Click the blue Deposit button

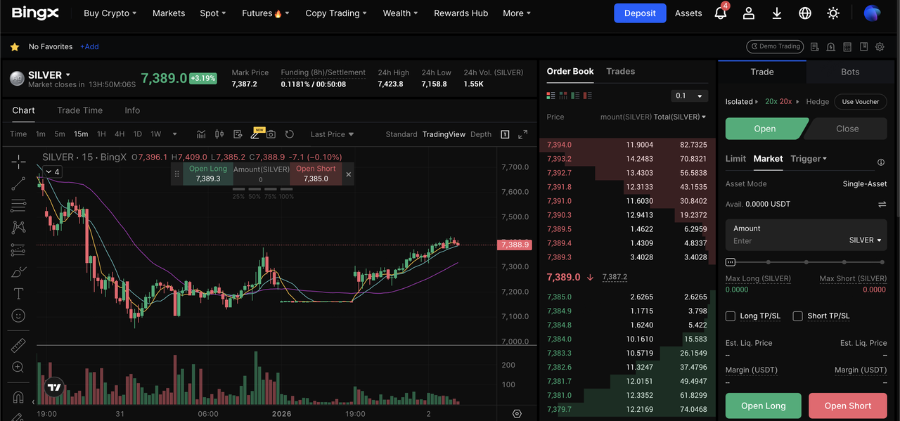click(640, 13)
